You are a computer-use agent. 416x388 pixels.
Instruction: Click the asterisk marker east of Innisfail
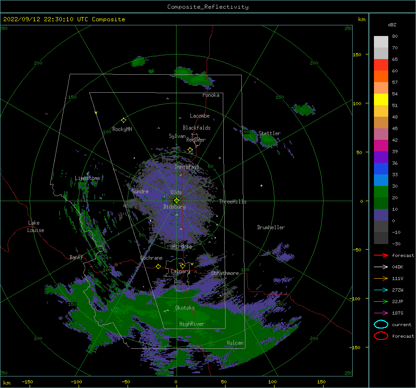(220, 158)
